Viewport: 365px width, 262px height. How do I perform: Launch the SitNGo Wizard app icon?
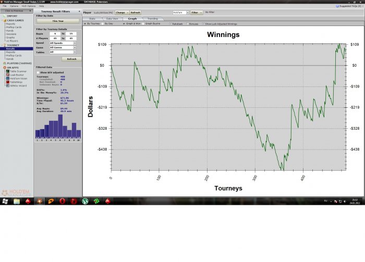click(8, 85)
